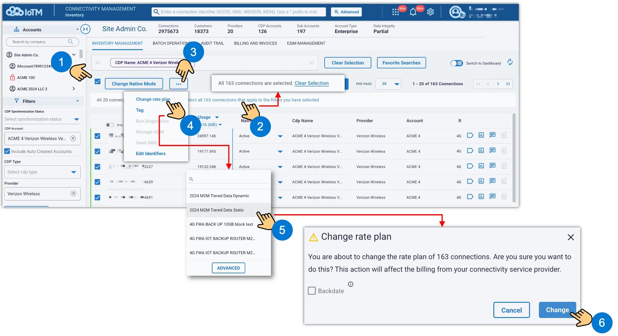Open the chart icon in the 24597.146 row
Viewport: 618px width, 336px height.
click(x=481, y=135)
